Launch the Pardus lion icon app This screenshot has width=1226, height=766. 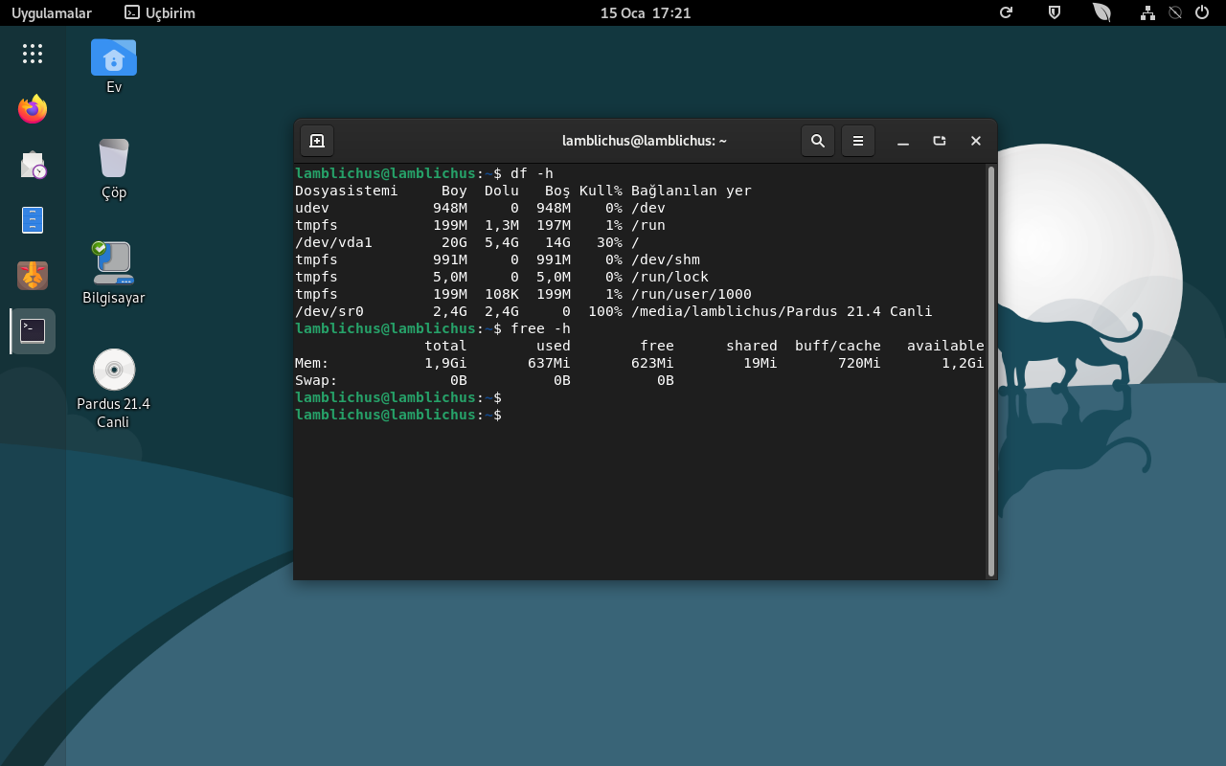[x=33, y=276]
